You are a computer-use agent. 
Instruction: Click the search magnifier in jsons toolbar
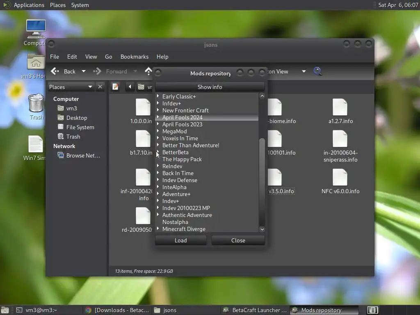coord(317,71)
